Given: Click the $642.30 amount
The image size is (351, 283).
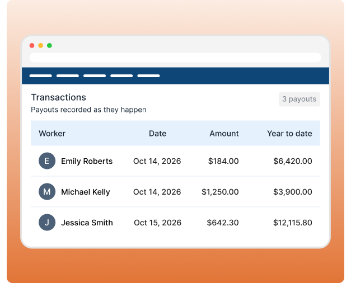Looking at the screenshot, I should pos(223,223).
